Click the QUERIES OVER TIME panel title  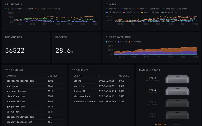(118, 37)
